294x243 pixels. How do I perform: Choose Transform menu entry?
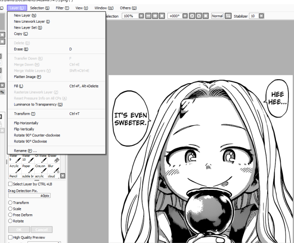pyautogui.click(x=56, y=114)
